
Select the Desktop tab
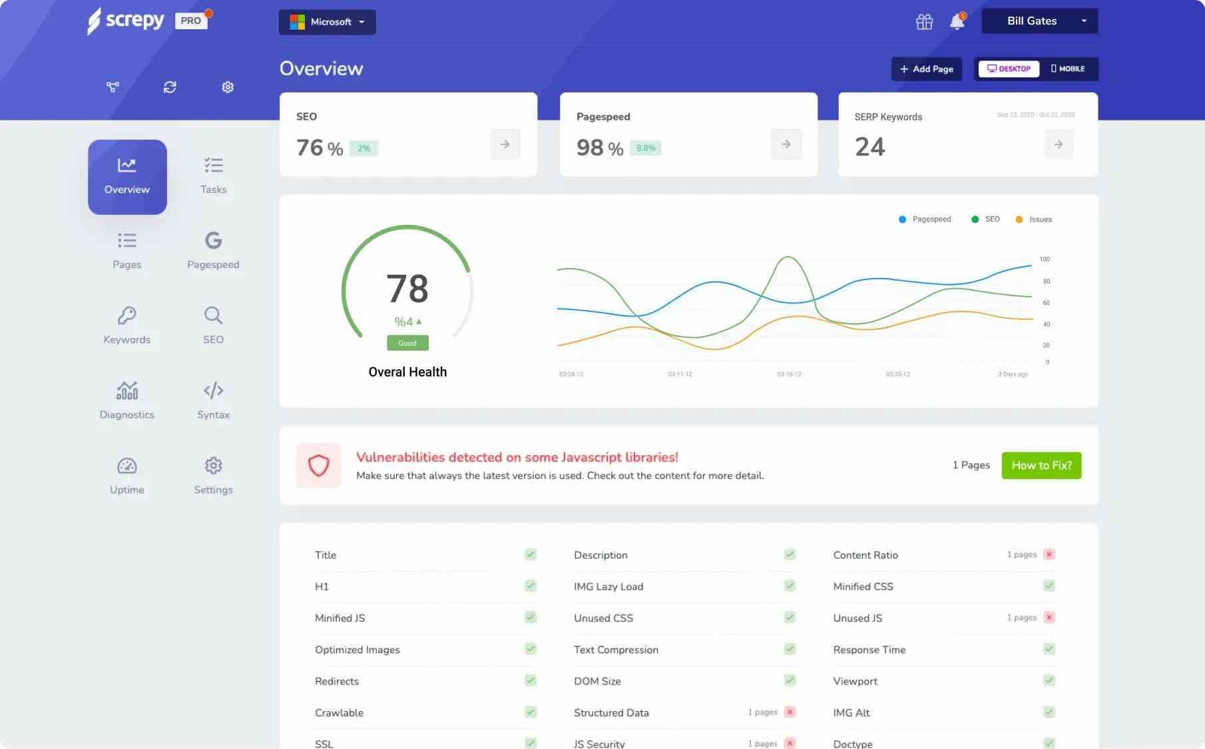pos(1009,69)
